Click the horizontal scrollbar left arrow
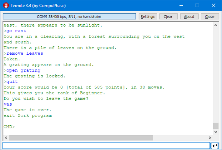Viewport: 222px width, 150px height. point(6,138)
